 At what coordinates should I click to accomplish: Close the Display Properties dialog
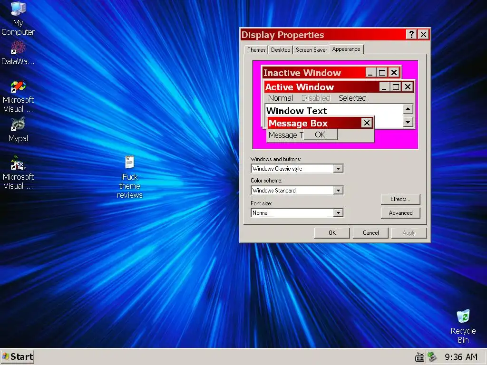point(423,34)
